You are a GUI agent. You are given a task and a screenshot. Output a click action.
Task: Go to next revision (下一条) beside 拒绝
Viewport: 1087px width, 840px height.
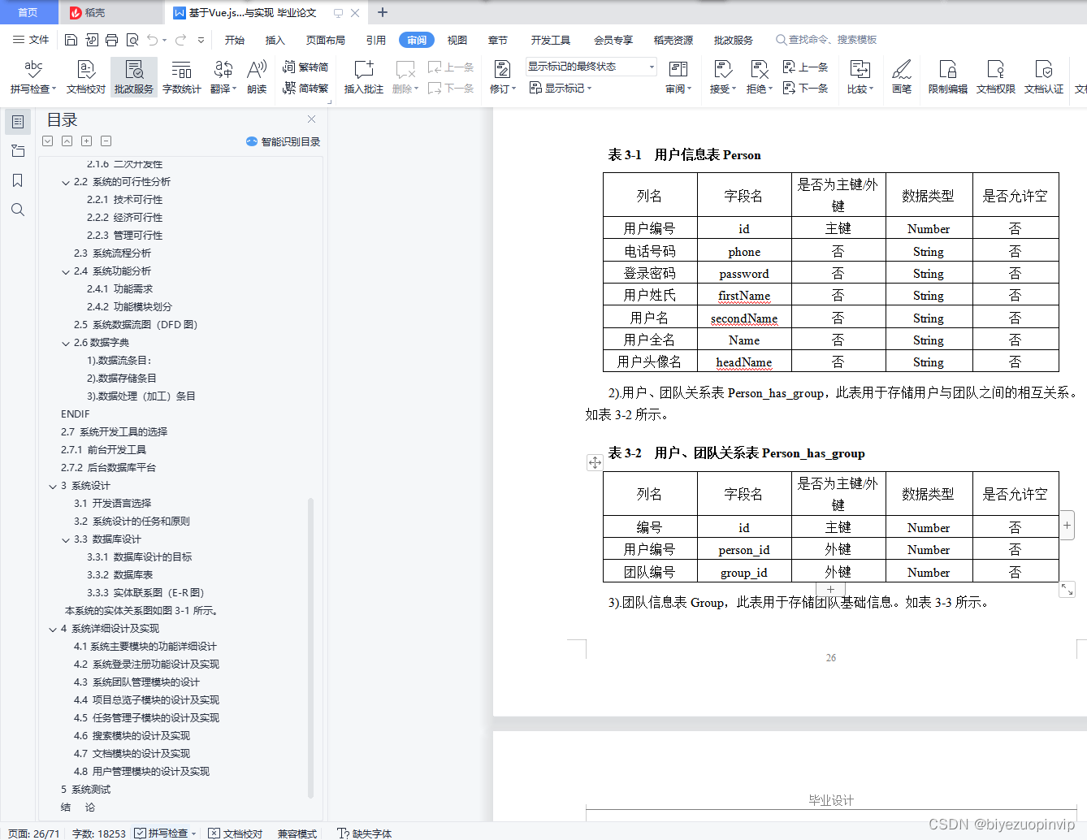pyautogui.click(x=806, y=88)
